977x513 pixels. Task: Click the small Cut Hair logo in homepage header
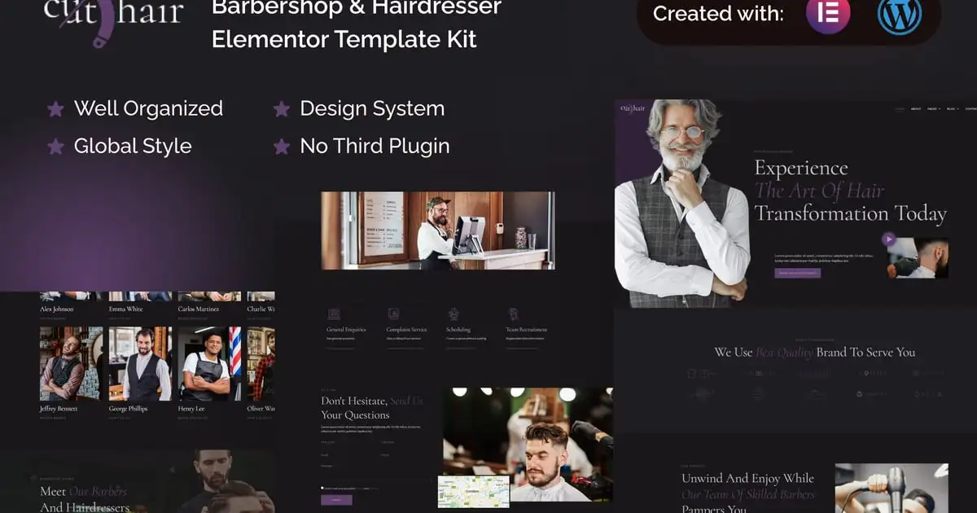(633, 109)
